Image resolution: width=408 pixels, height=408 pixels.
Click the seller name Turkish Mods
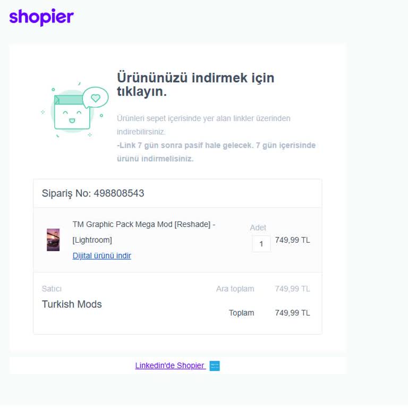pos(72,304)
